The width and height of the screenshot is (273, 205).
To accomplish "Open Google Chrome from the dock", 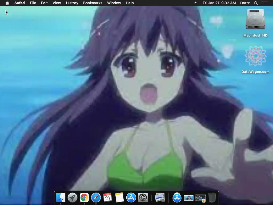I will [x=84, y=198].
